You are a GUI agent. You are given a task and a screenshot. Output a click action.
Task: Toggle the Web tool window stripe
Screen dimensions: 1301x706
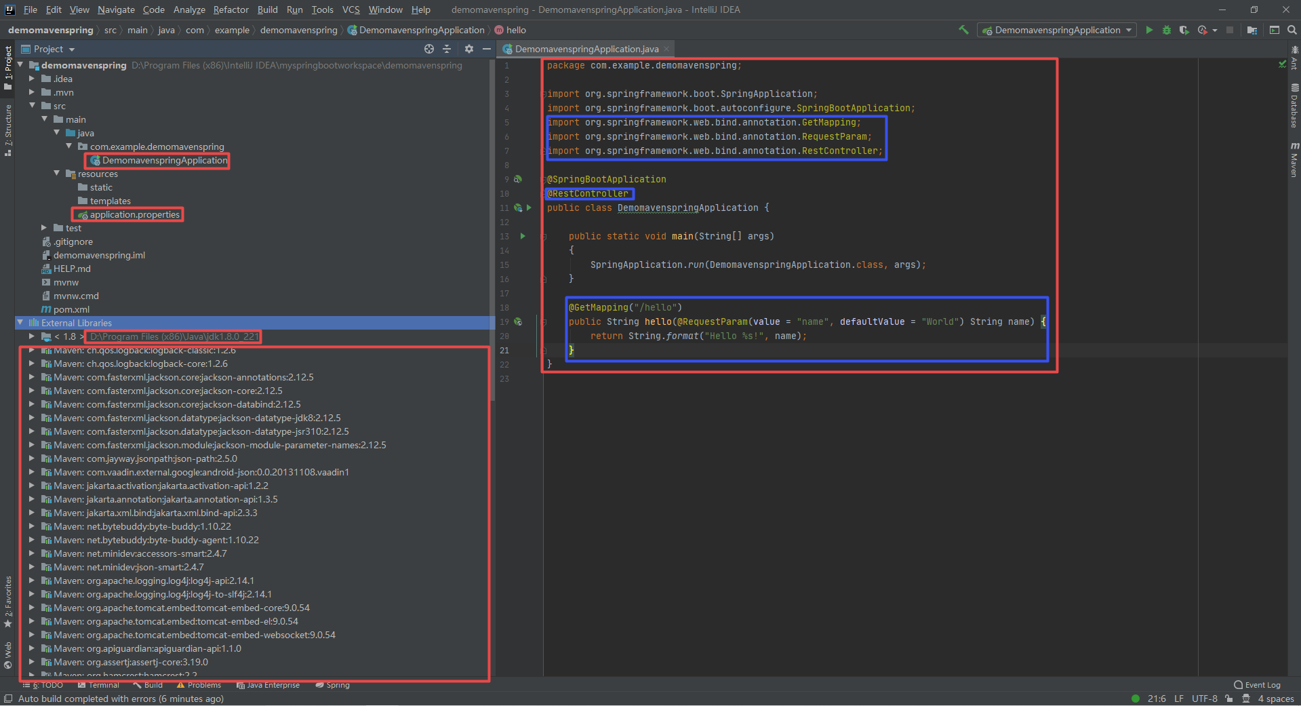[x=8, y=655]
